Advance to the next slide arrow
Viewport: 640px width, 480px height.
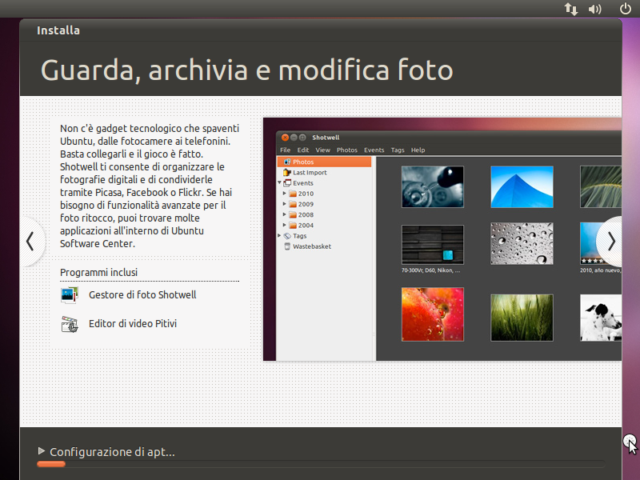610,242
